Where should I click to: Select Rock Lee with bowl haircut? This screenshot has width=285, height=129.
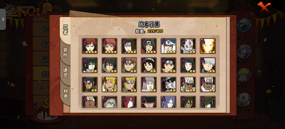tap(149, 65)
